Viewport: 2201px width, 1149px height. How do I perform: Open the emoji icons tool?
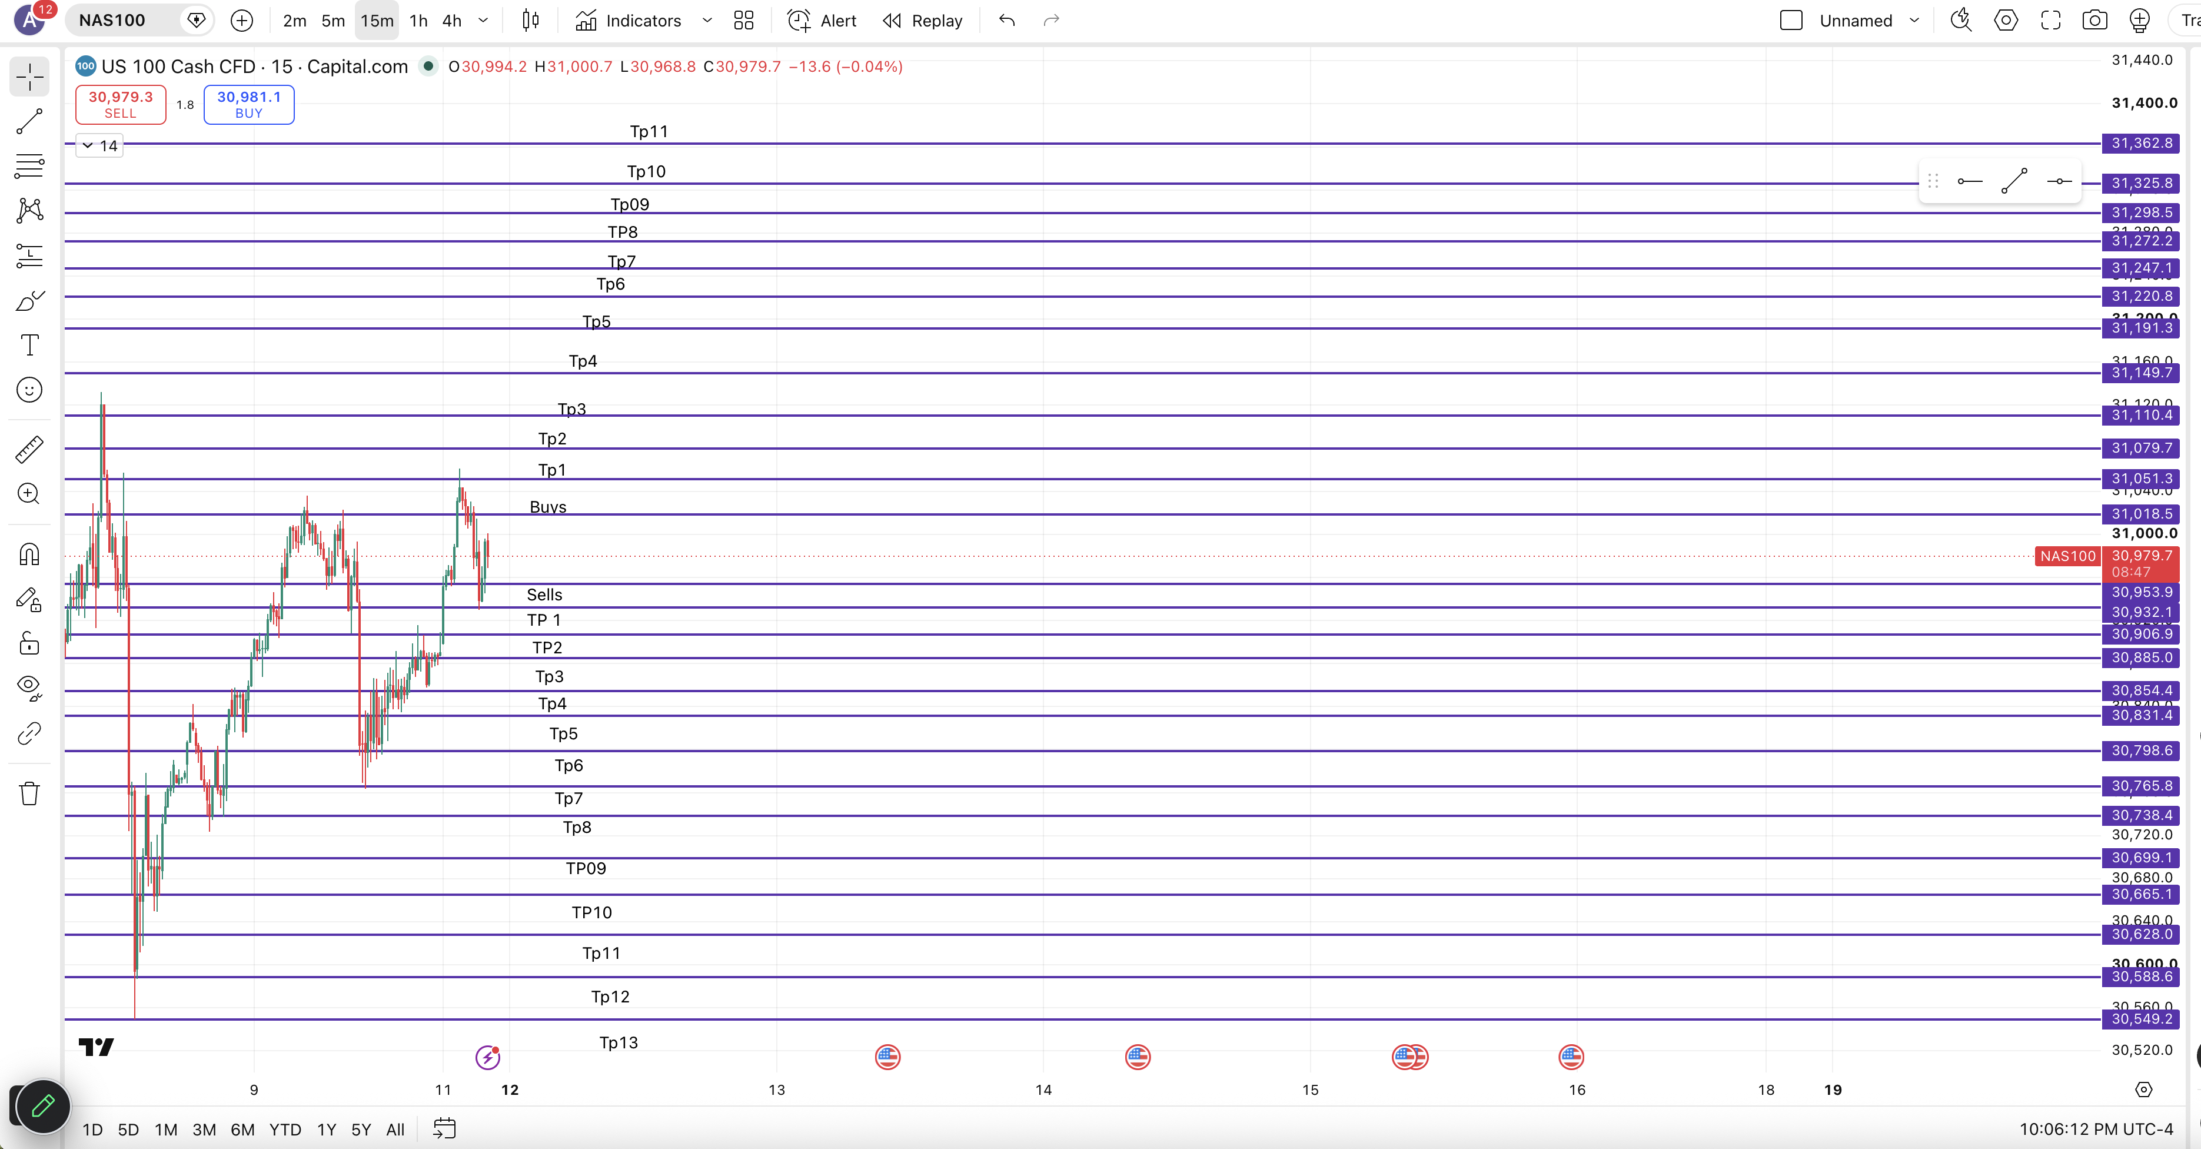click(29, 390)
